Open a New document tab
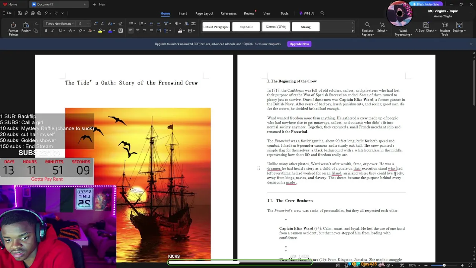 tap(99, 4)
